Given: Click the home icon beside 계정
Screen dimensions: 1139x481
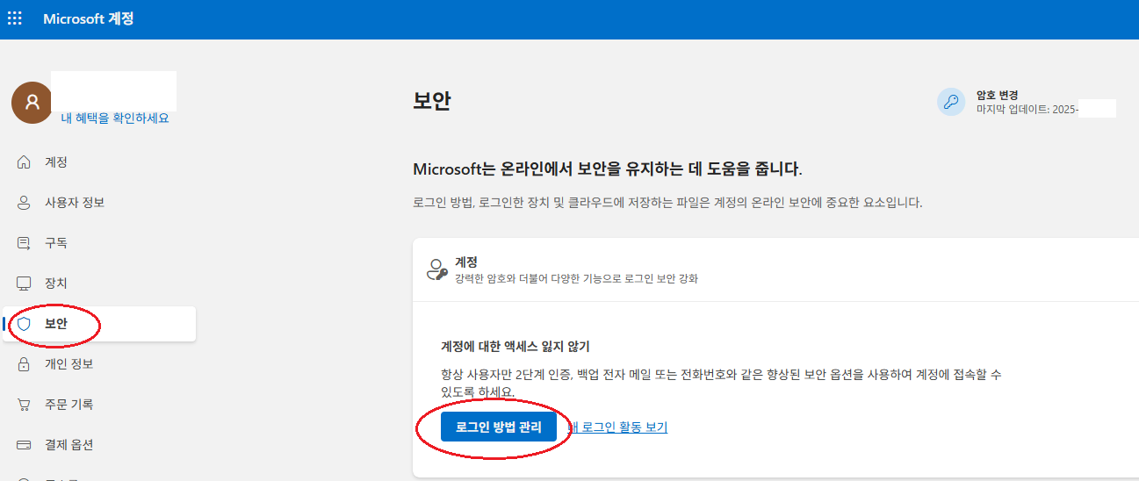Looking at the screenshot, I should click(x=24, y=162).
